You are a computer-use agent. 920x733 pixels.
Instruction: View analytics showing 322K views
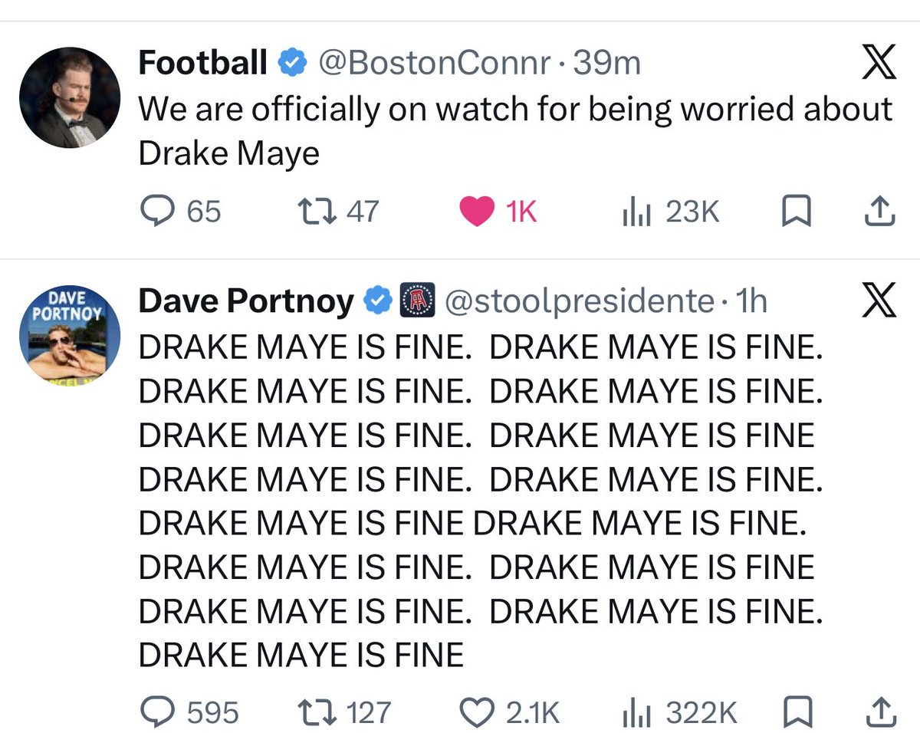678,714
